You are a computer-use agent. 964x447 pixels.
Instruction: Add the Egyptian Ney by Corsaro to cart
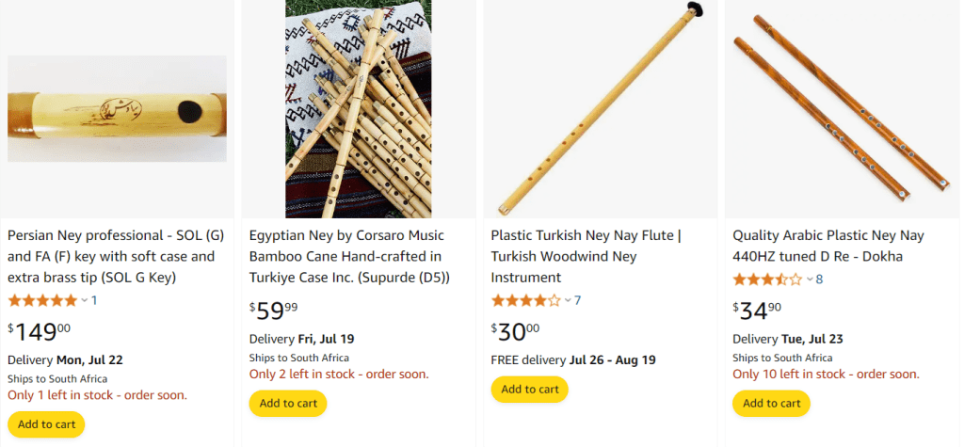click(x=287, y=404)
